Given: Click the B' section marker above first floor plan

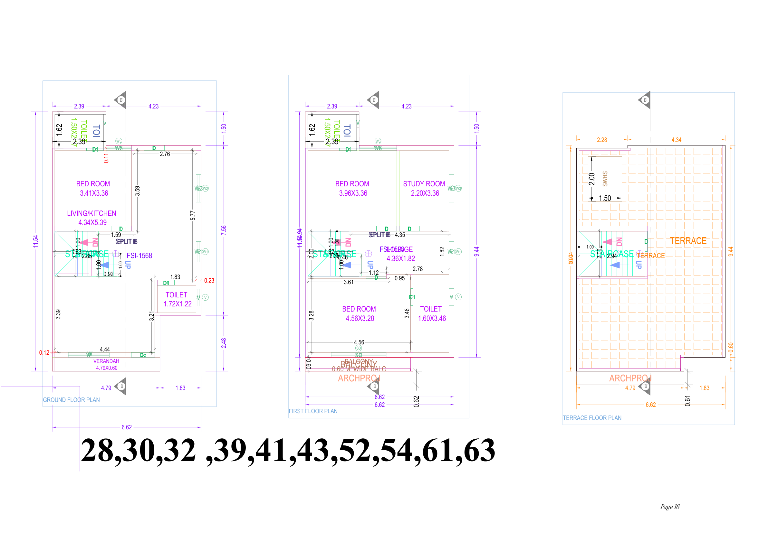Looking at the screenshot, I should [374, 100].
